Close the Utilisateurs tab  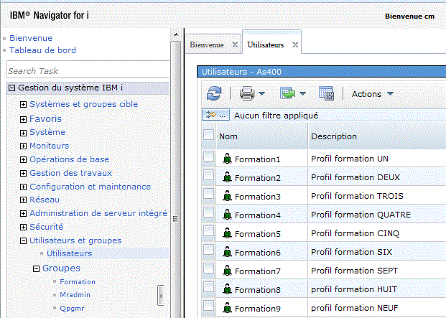pos(295,45)
